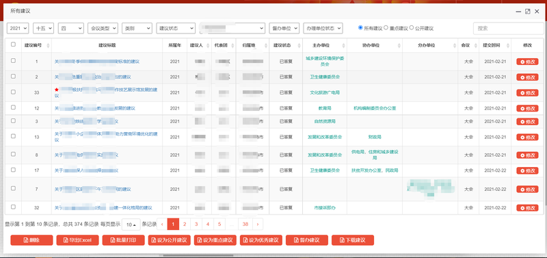Open 机构编制委员会办公室 co-organizer link
Image resolution: width=547 pixels, height=258 pixels.
coord(375,108)
